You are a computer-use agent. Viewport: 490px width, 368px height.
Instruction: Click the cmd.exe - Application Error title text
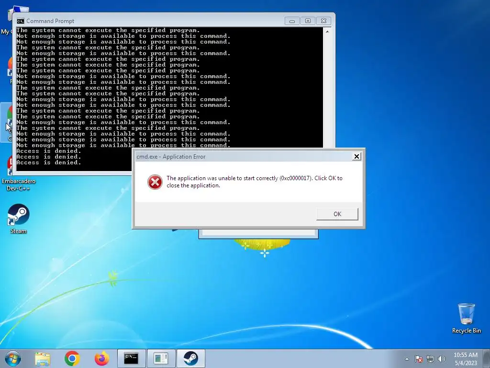coord(171,157)
